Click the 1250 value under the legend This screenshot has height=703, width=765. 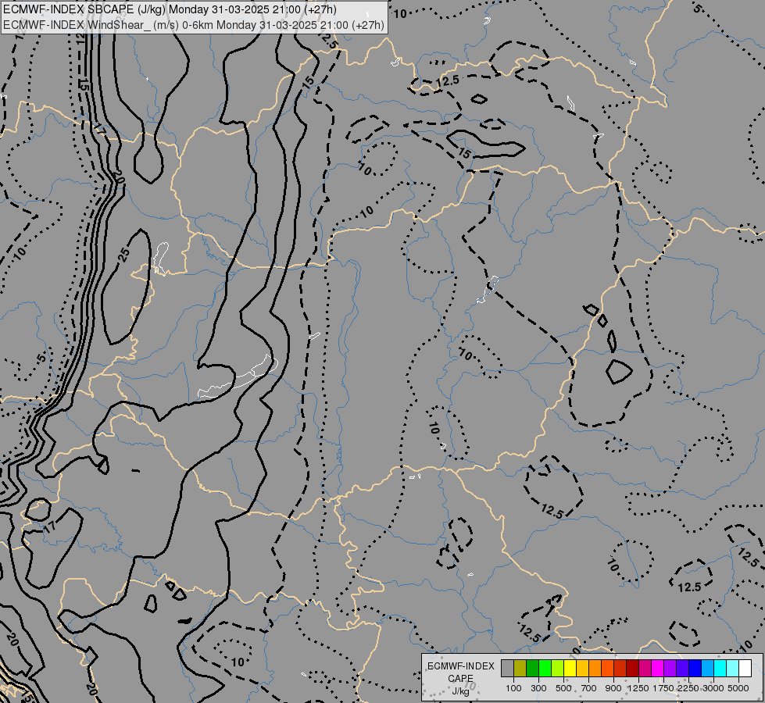[x=638, y=688]
